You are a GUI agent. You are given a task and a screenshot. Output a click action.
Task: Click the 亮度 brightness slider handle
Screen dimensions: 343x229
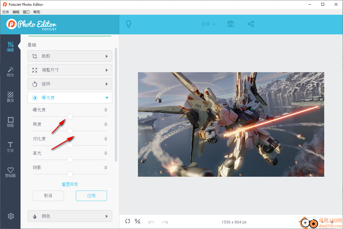coord(70,131)
